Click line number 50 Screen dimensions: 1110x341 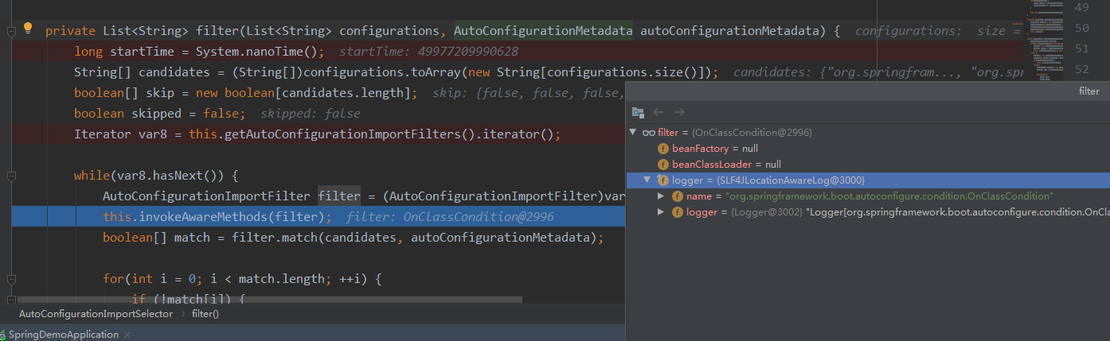click(x=1081, y=28)
